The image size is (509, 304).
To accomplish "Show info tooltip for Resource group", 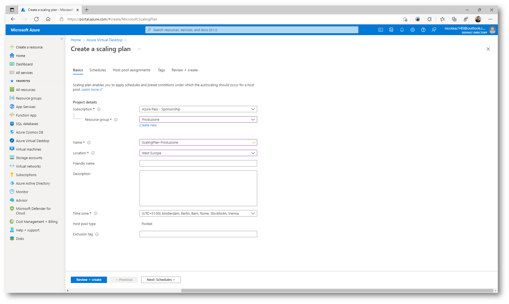I will tap(116, 120).
